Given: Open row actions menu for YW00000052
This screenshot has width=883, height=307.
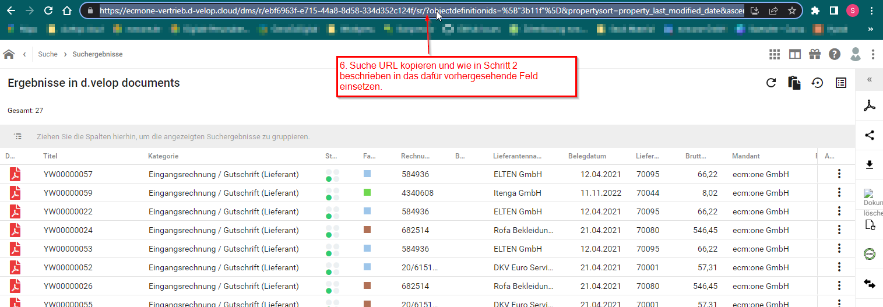Looking at the screenshot, I should (839, 267).
